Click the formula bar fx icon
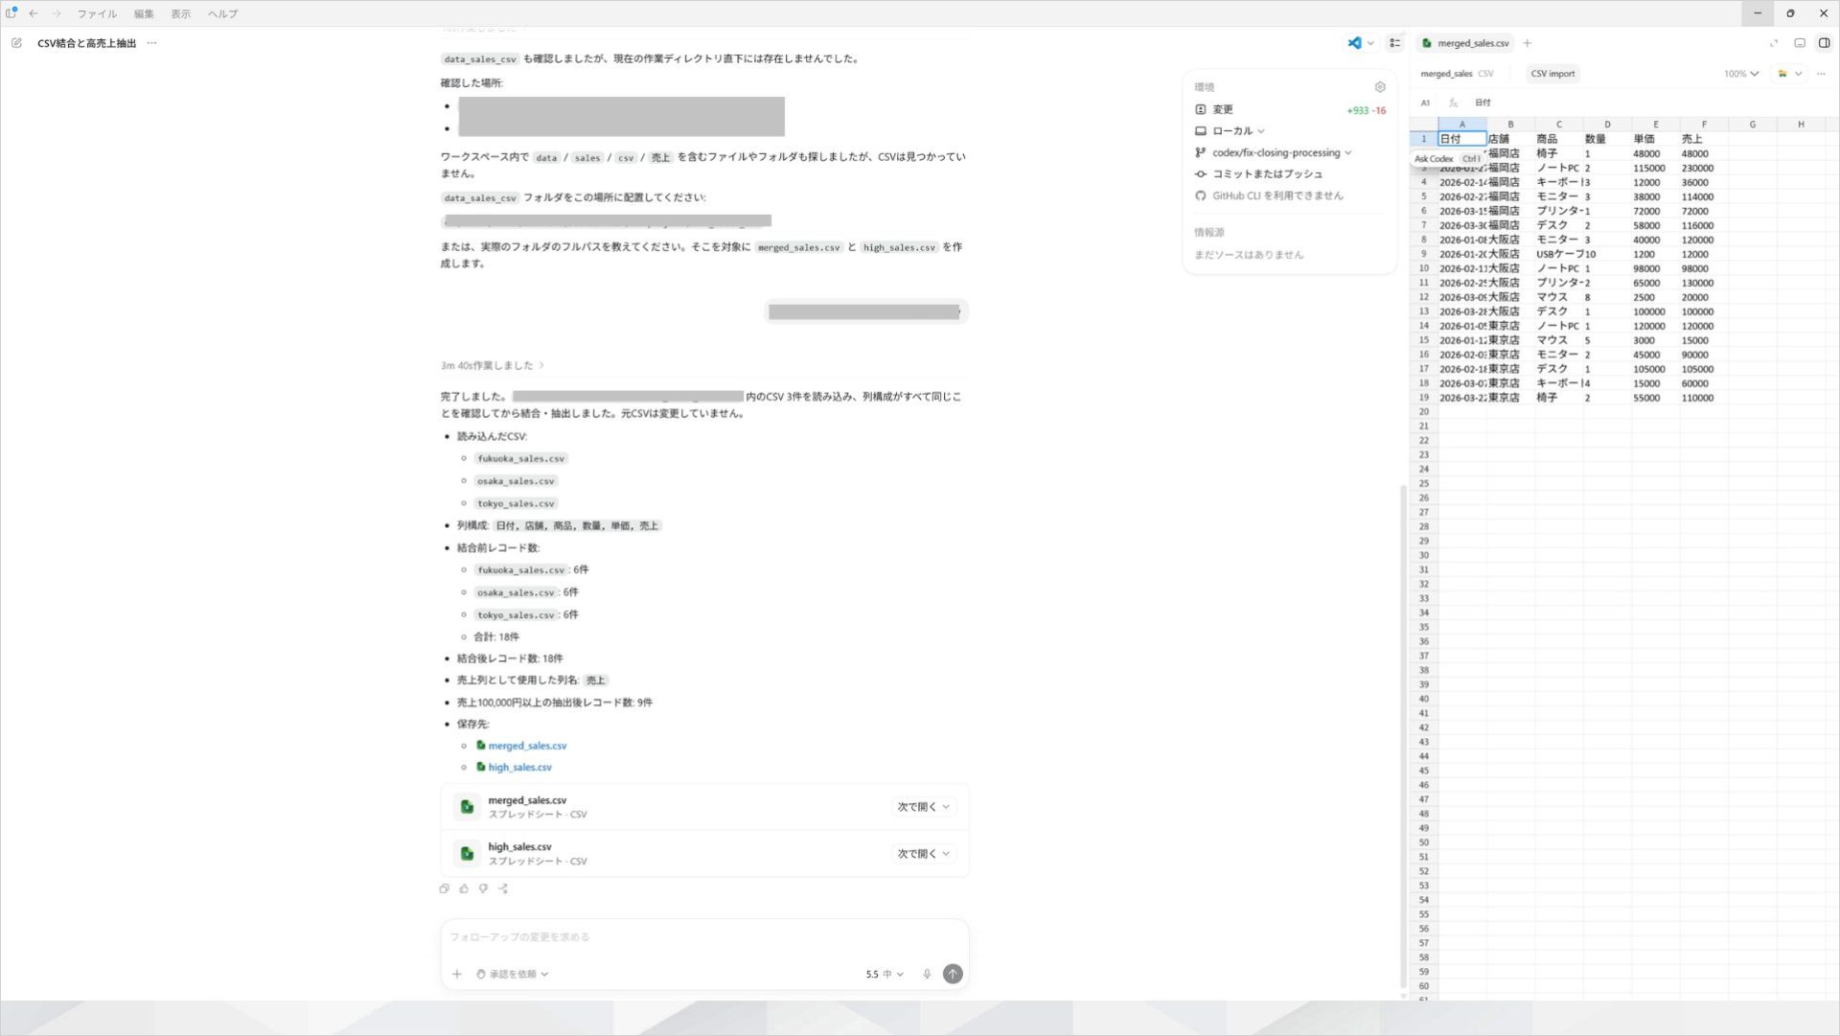 1453,103
